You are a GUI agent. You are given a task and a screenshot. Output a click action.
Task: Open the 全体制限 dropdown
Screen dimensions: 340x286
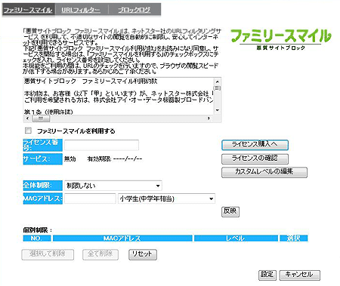(113, 186)
